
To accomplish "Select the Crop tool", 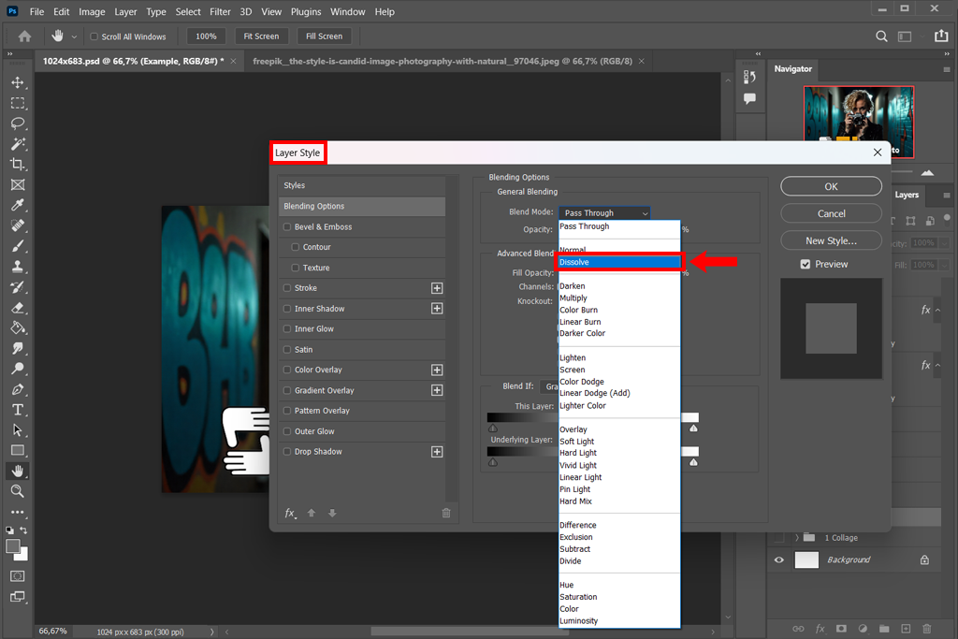I will pos(17,165).
